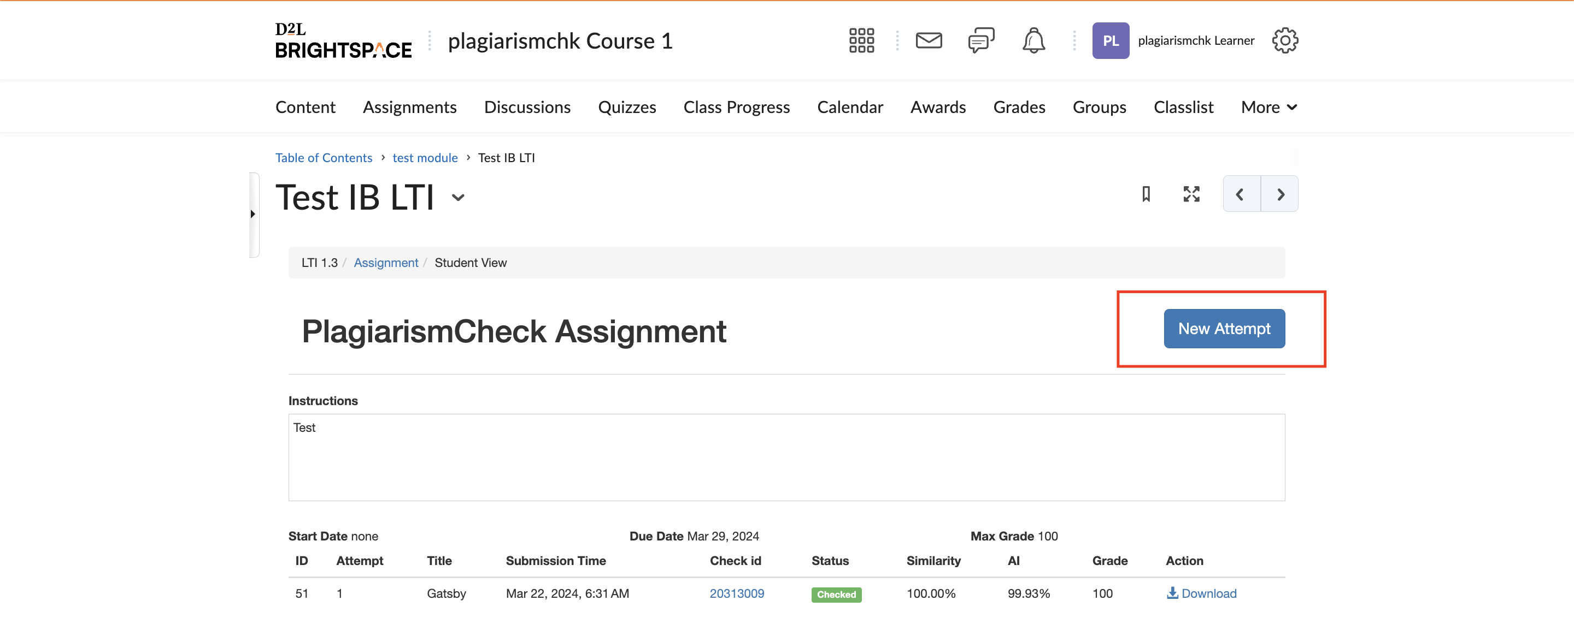
Task: Select the Assignments navigation tab
Action: click(409, 105)
